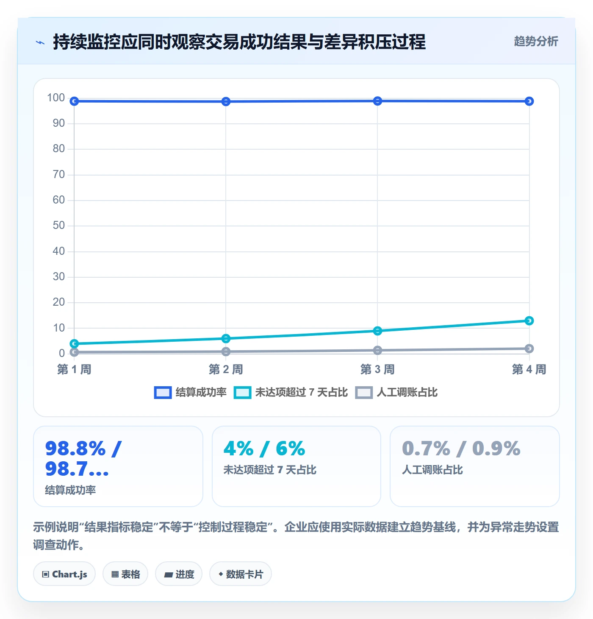
Task: Click the 第 1 周 axis label
Action: (74, 369)
